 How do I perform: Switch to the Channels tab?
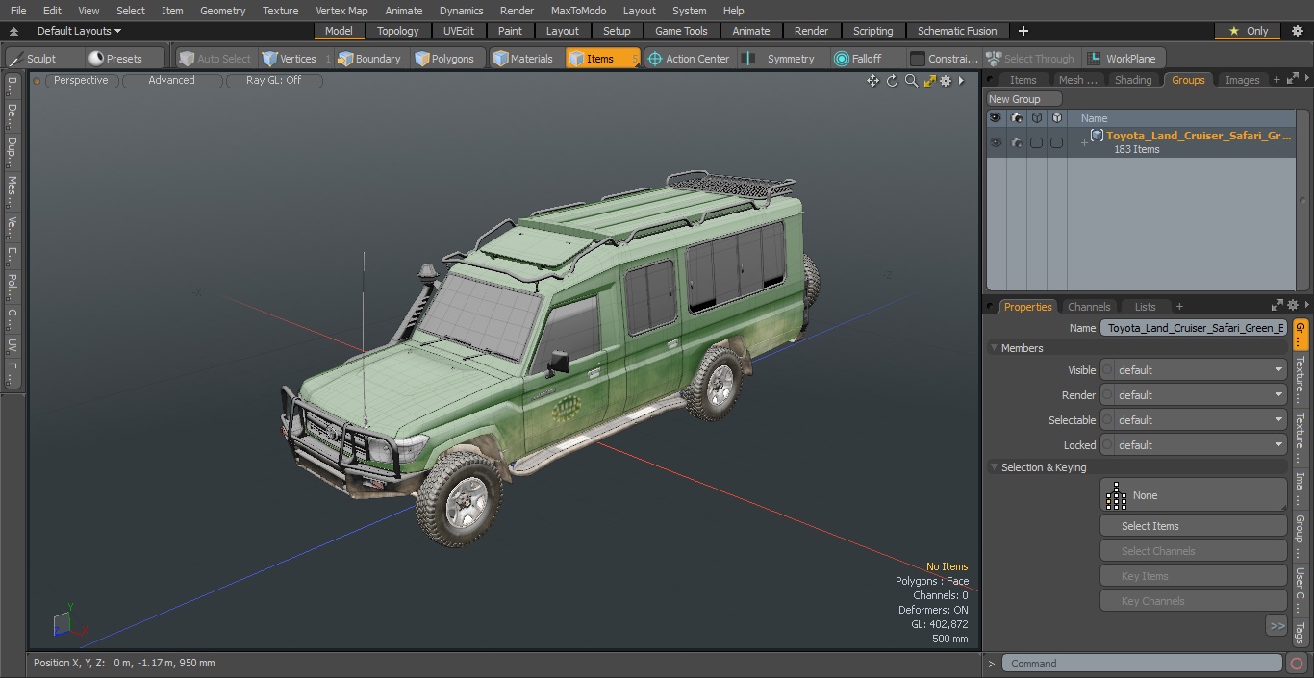pyautogui.click(x=1089, y=307)
